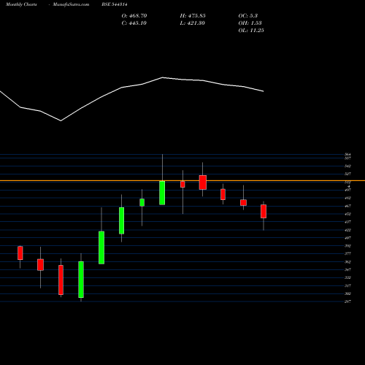Click the 332 price axis label
This screenshot has height=365, width=365.
point(347,277)
